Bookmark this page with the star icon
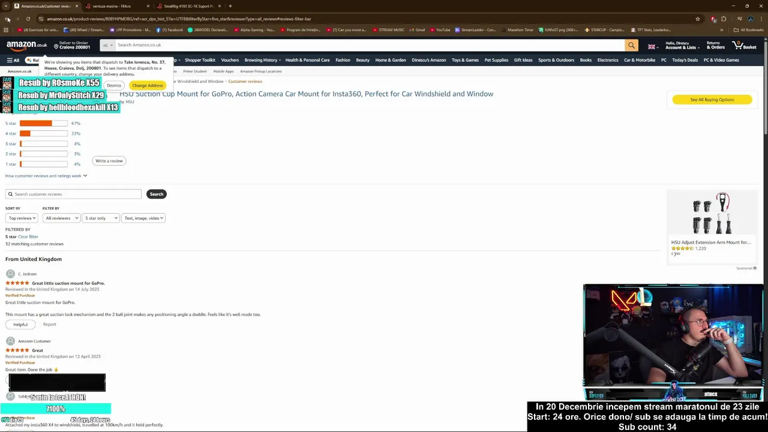768x432 pixels. coord(697,19)
